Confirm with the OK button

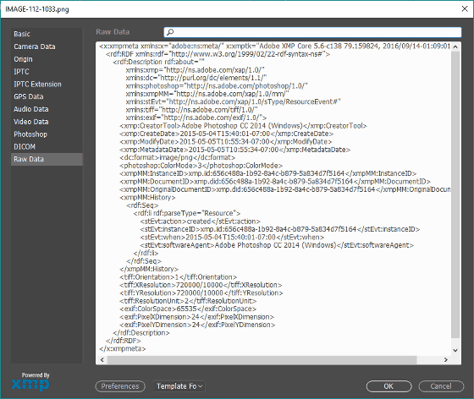(389, 386)
